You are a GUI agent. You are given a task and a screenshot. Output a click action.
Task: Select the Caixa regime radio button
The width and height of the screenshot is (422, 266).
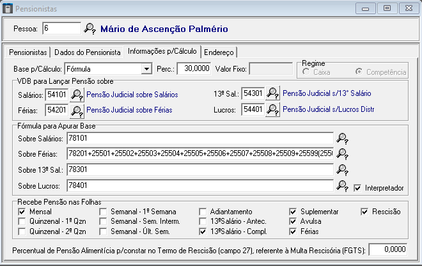click(x=306, y=72)
